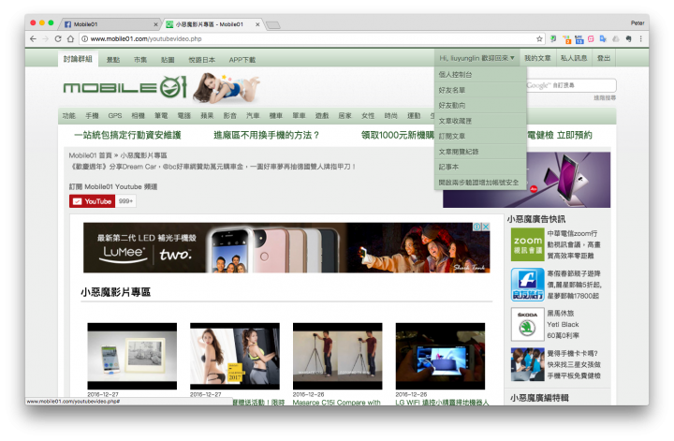Click the ad info icon on LuMee banner
Image resolution: width=674 pixels, height=441 pixels.
[476, 227]
